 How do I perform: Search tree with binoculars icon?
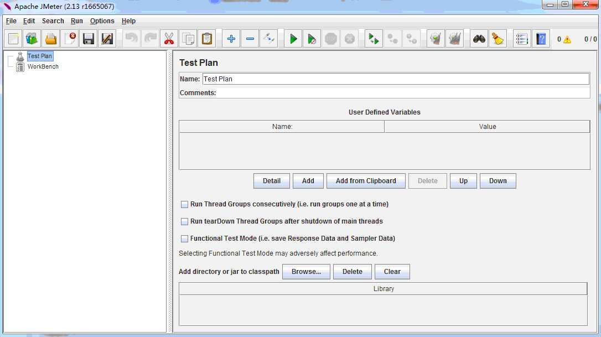click(479, 39)
